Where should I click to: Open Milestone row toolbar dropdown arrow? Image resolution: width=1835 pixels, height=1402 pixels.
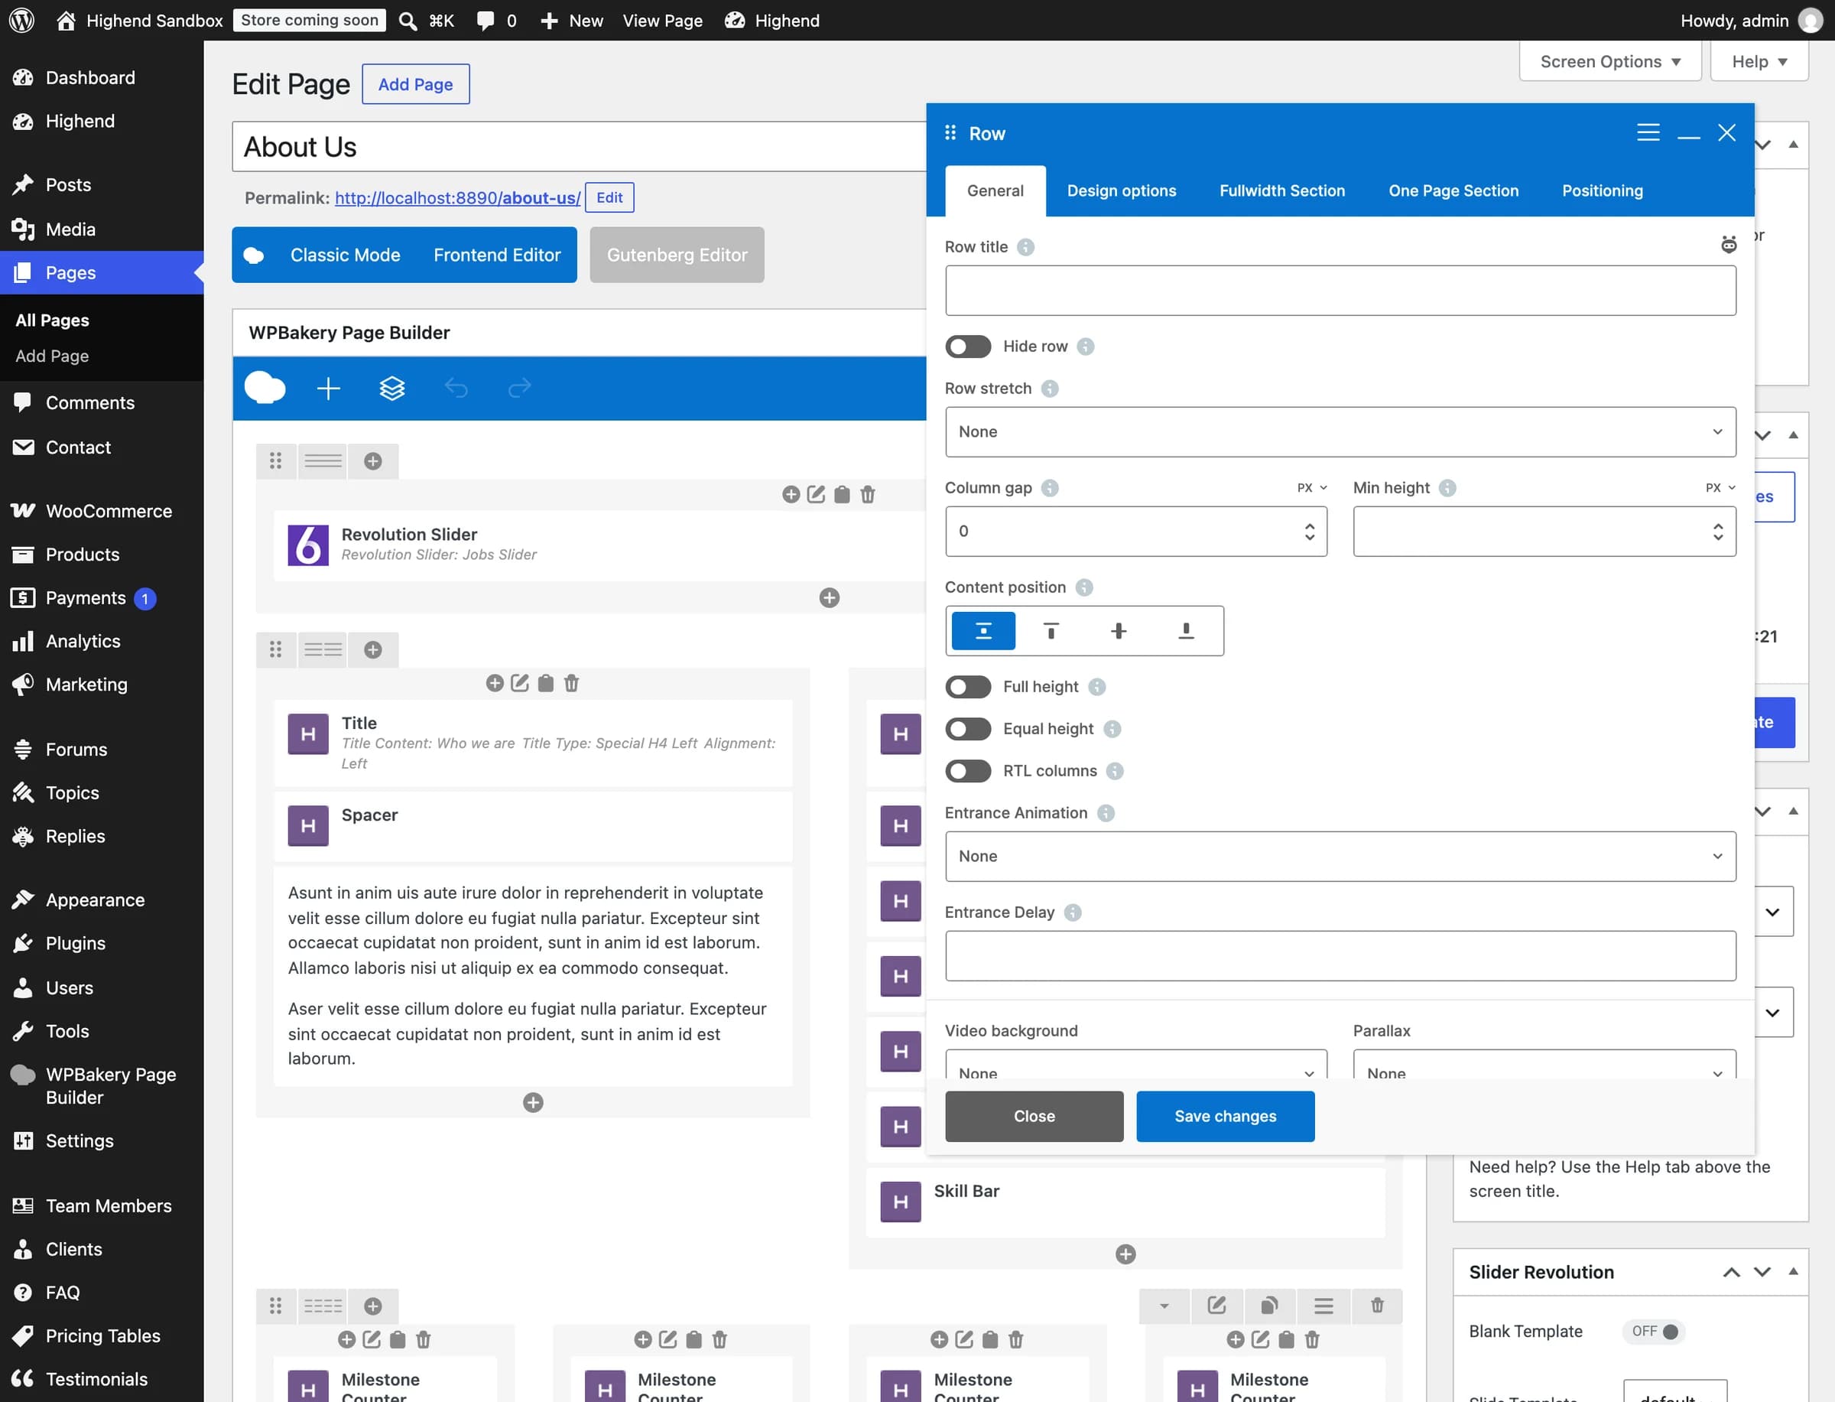(x=1164, y=1306)
